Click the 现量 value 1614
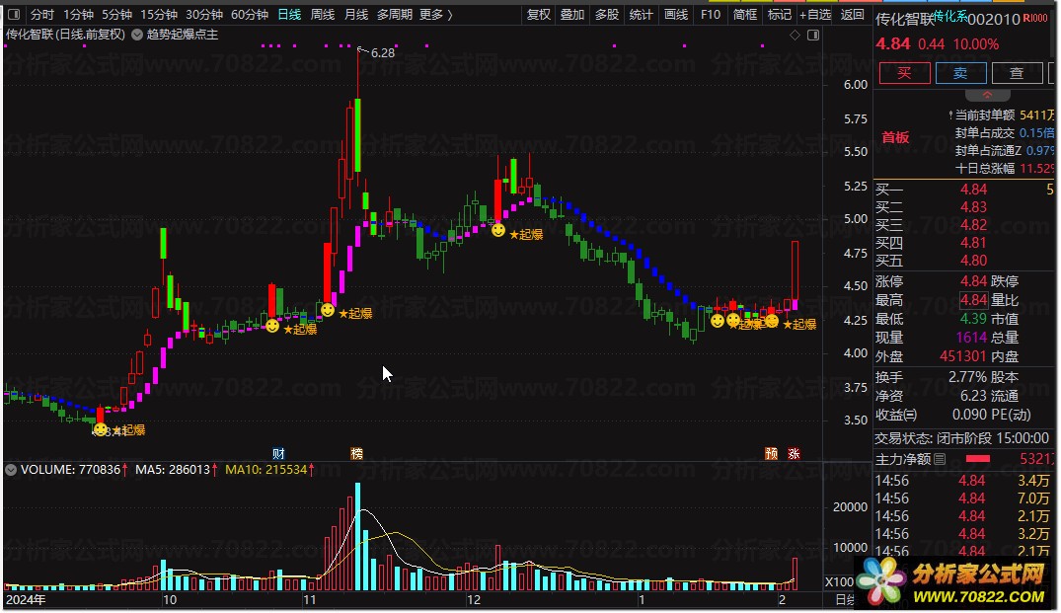The image size is (1061, 613). point(971,337)
